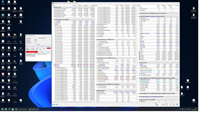This screenshot has width=200, height=114.
Task: Select the Ubisoft Connect desktop icon
Action: tap(9, 49)
